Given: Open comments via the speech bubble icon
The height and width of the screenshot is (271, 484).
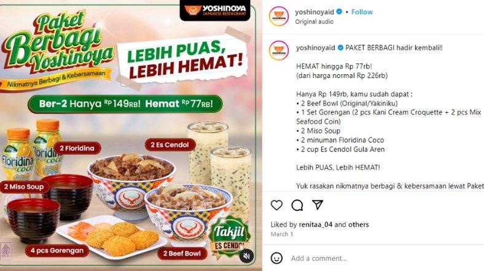Looking at the screenshot, I should coord(297,205).
